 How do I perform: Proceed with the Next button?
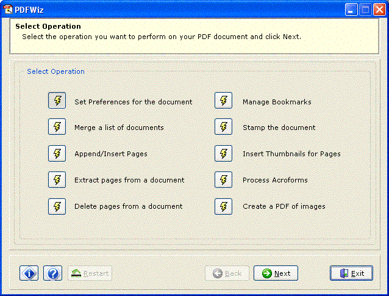coord(276,273)
